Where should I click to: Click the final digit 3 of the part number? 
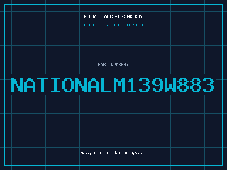coord(208,85)
